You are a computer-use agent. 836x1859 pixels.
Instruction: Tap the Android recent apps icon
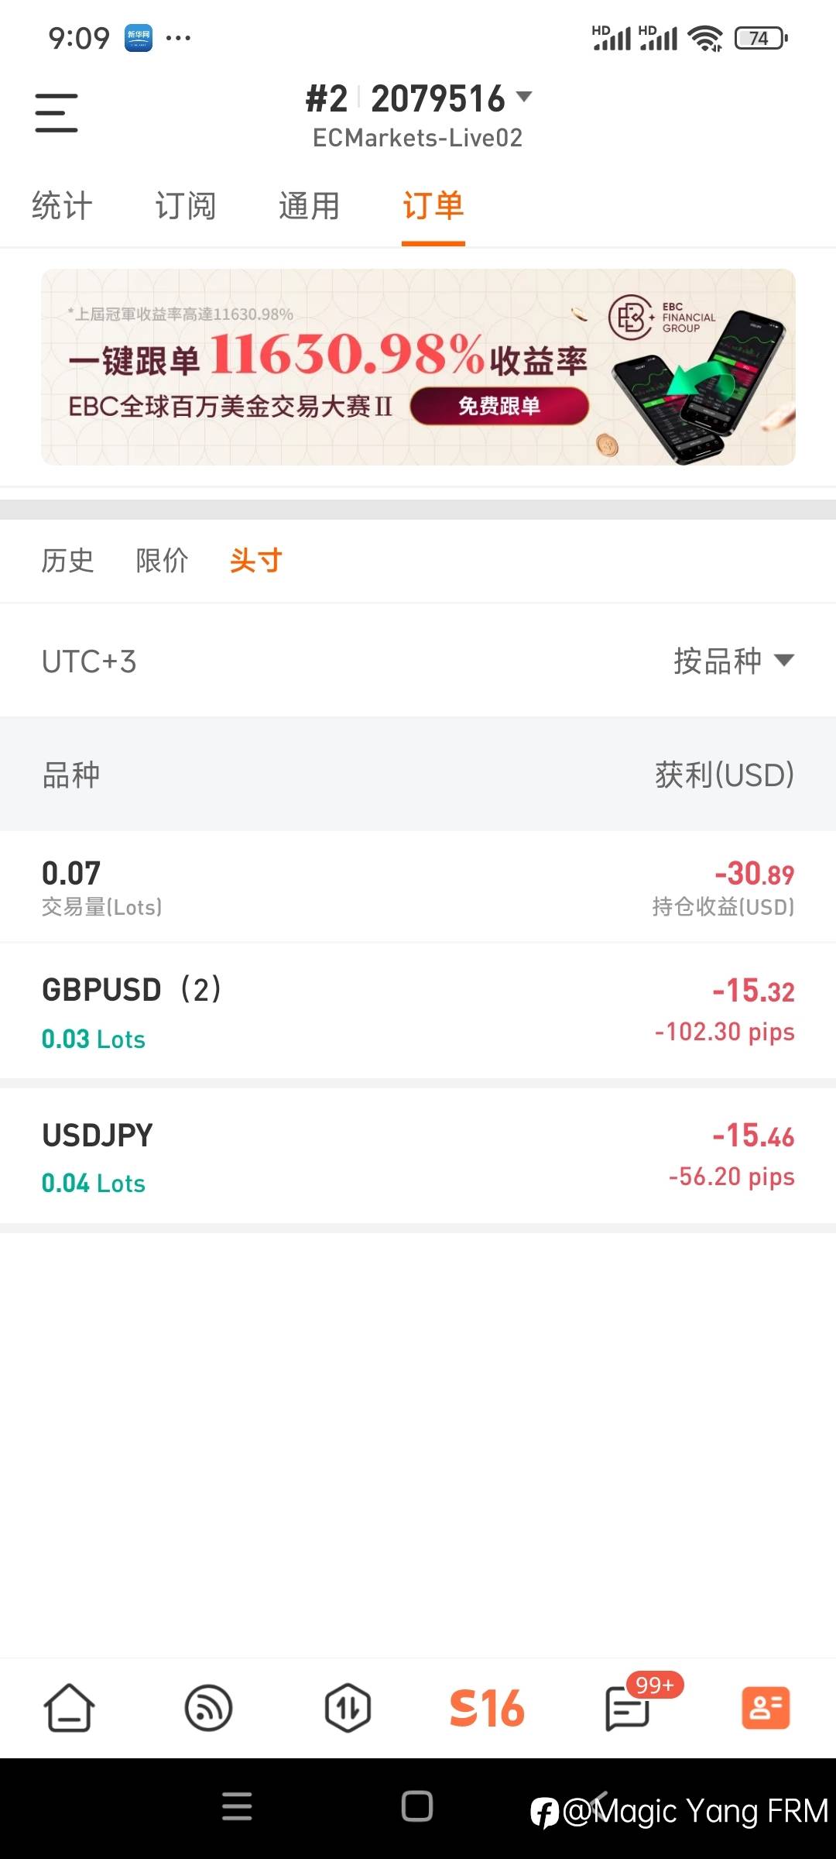[x=237, y=1806]
